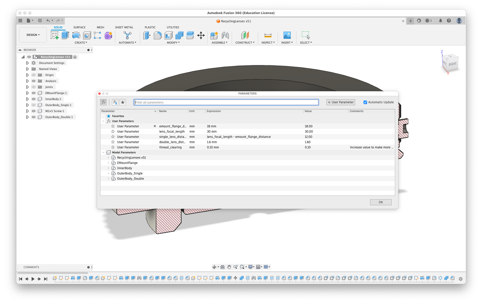This screenshot has height=300, width=486.
Task: Remove the emount_flange parameter with the x icon
Action: pyautogui.click(x=155, y=126)
